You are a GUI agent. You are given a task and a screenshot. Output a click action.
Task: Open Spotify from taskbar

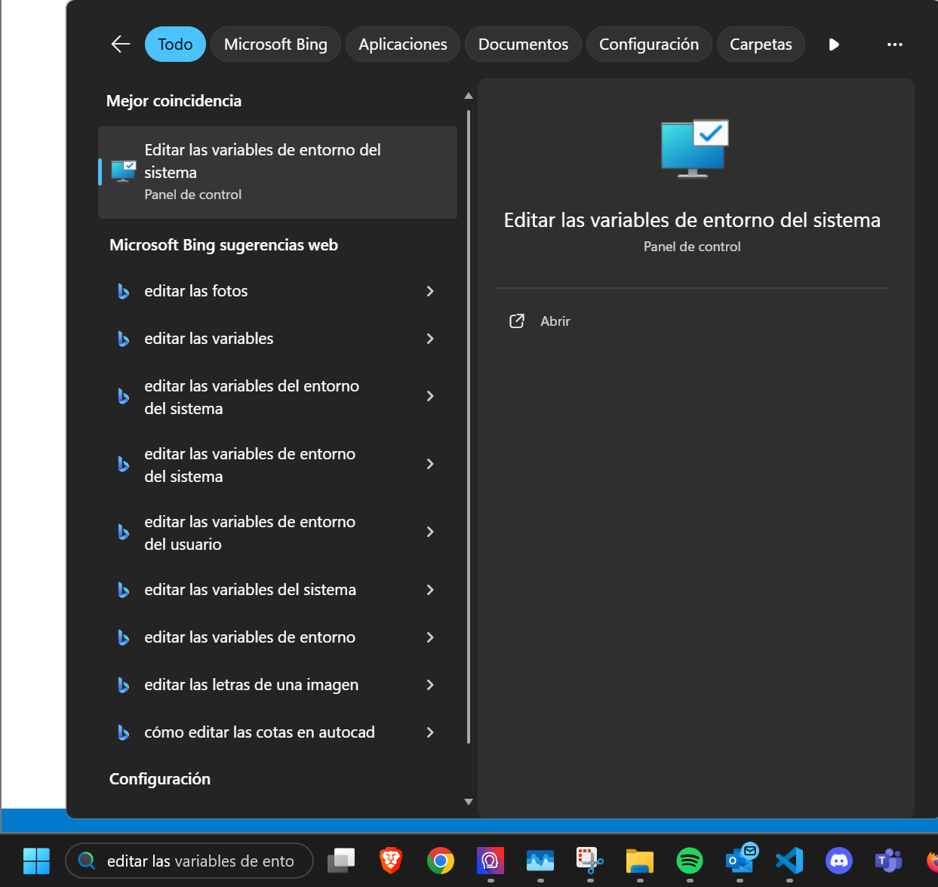[690, 861]
